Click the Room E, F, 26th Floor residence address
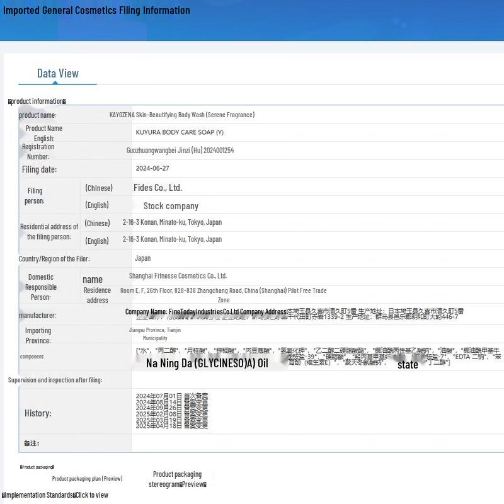Image resolution: width=504 pixels, height=504 pixels. [x=223, y=291]
